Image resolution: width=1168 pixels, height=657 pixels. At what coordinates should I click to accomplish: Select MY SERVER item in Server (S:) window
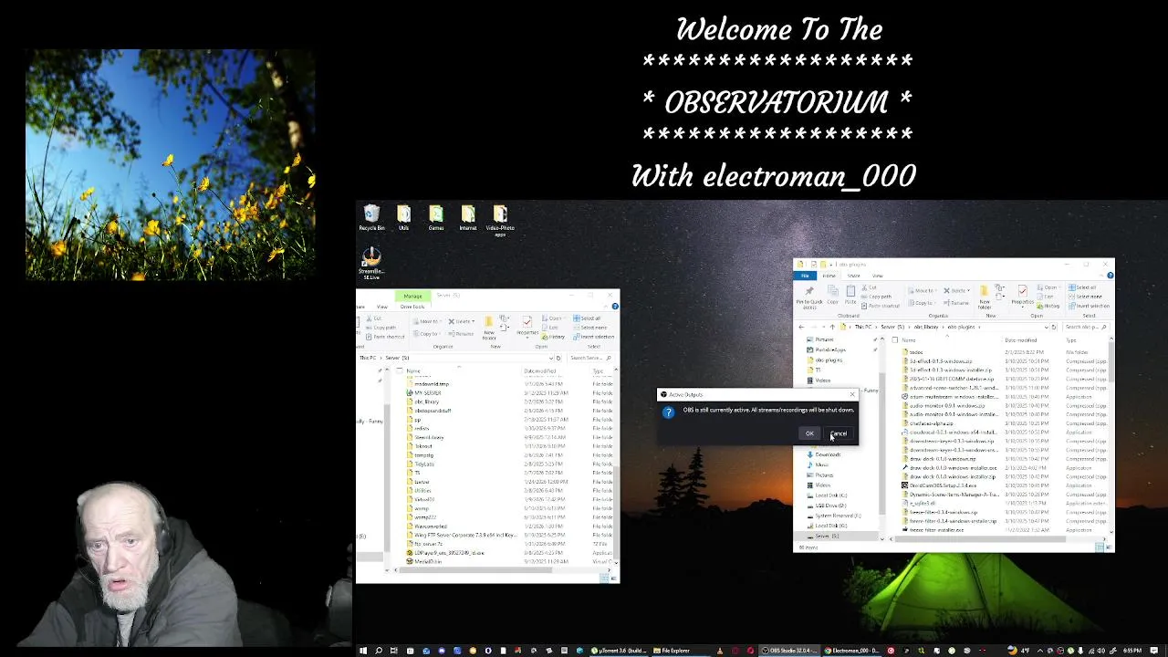click(427, 392)
